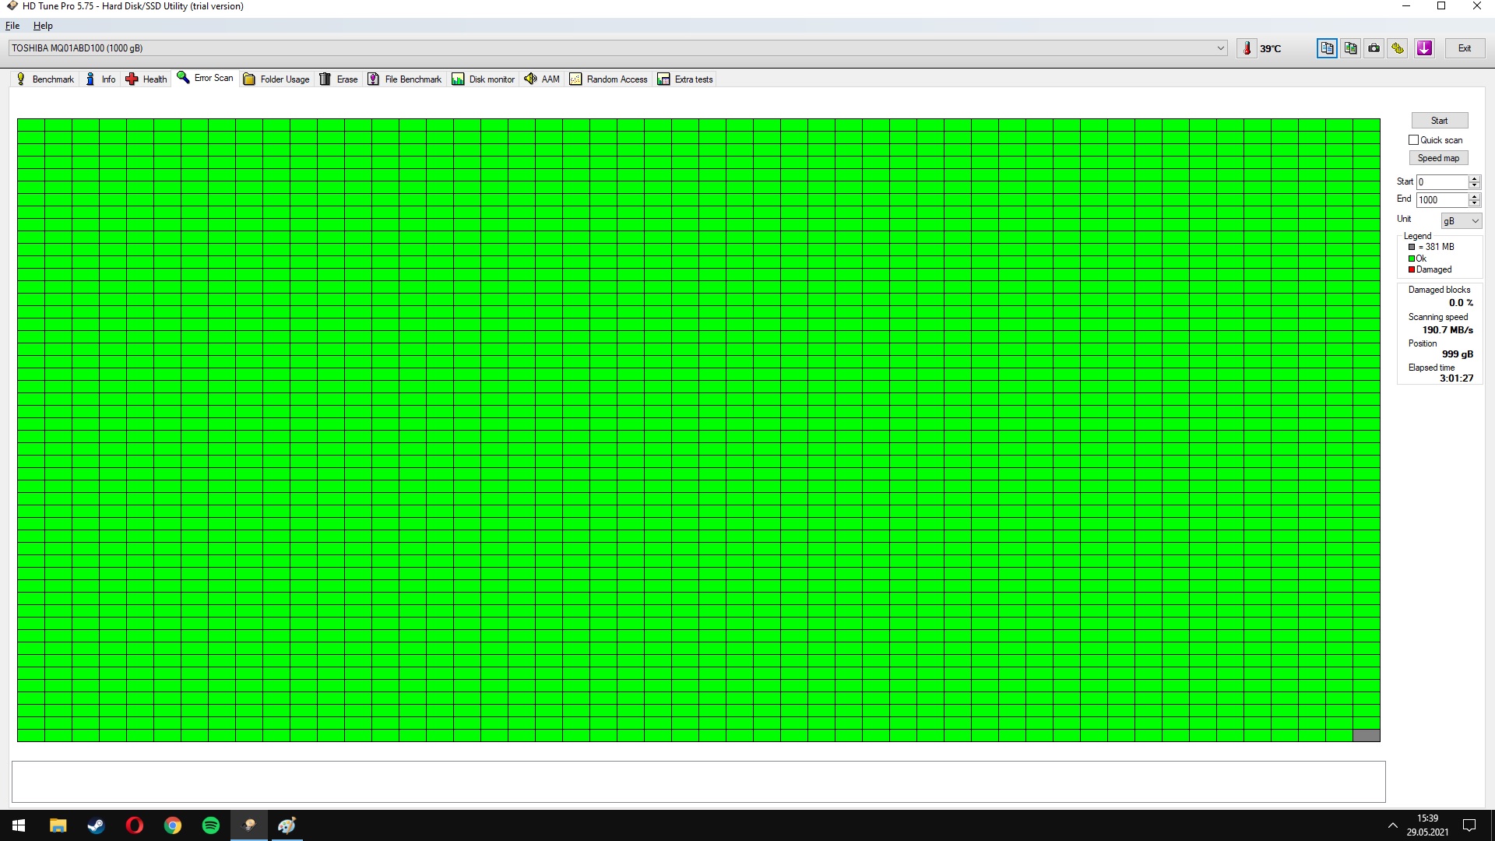1495x841 pixels.
Task: Click the thermometer temperature icon
Action: [1247, 48]
